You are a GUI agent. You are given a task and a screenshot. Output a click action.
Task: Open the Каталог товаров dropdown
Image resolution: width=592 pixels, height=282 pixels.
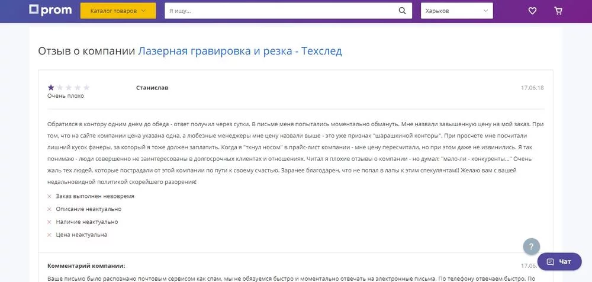(118, 11)
